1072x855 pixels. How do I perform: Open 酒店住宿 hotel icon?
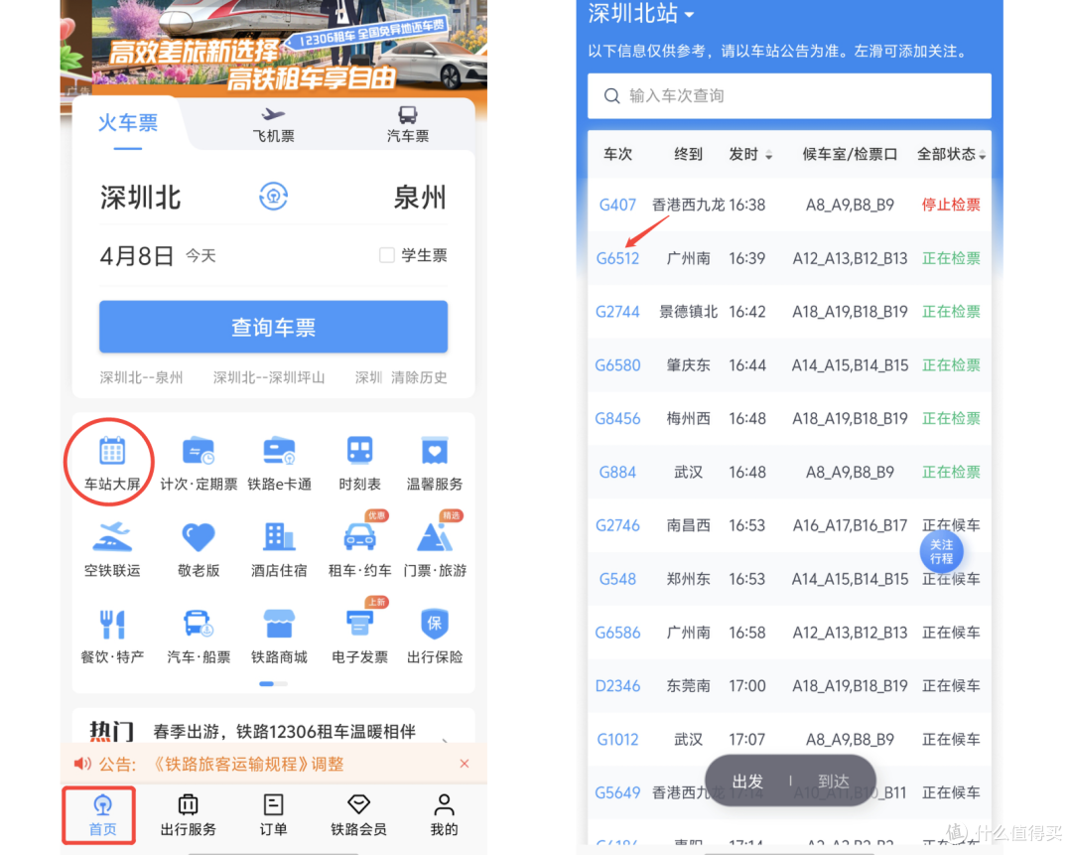(x=279, y=537)
